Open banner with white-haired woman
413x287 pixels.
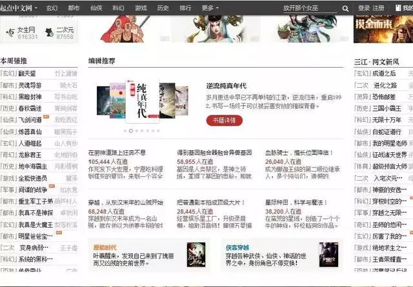coord(215,29)
